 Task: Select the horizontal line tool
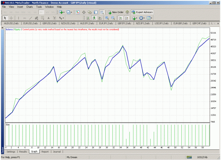24,18
